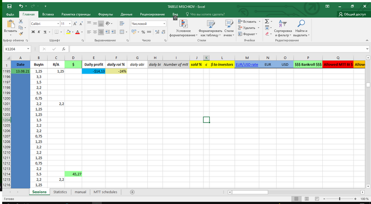Viewport: 371px width, 204px height.
Task: Click the comma style 000 icon
Action: click(x=149, y=32)
